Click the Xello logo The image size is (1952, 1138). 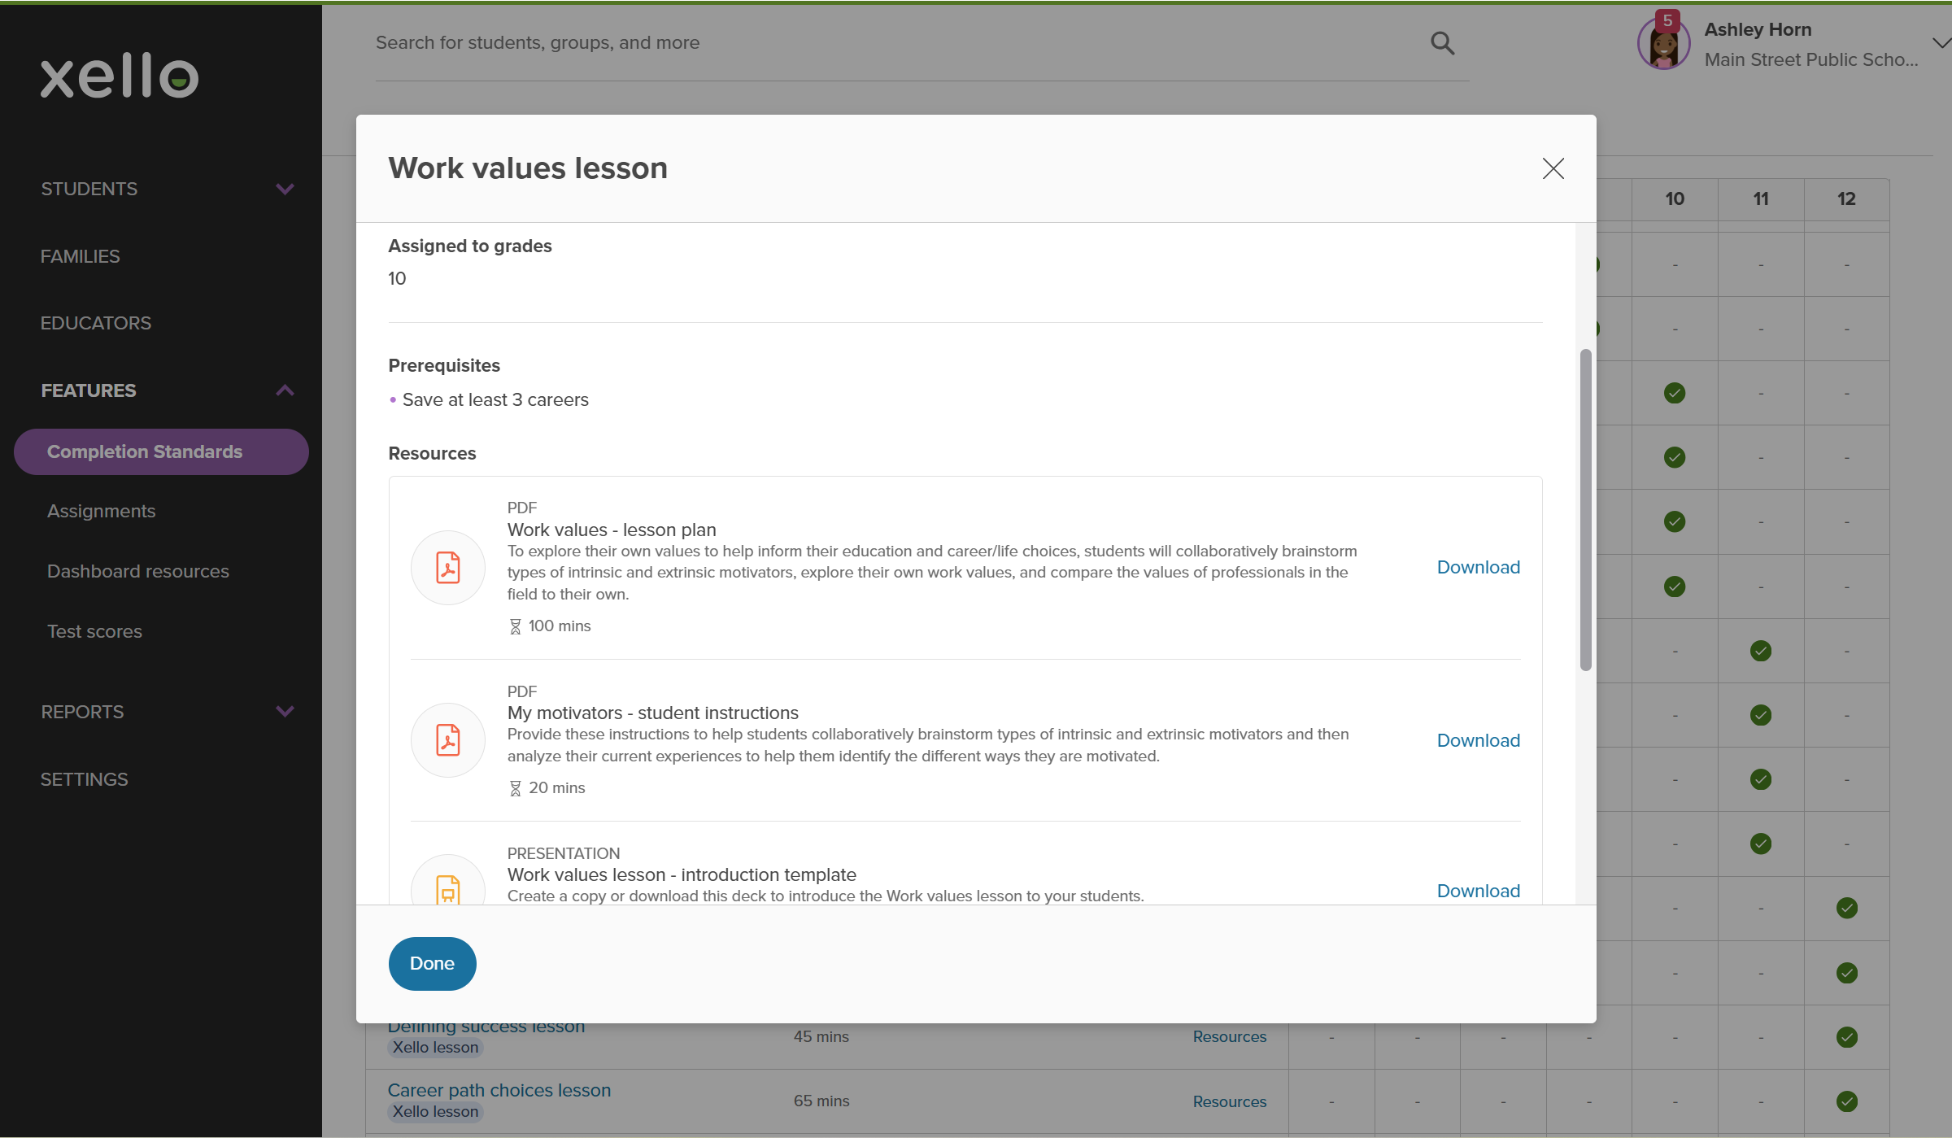[120, 76]
